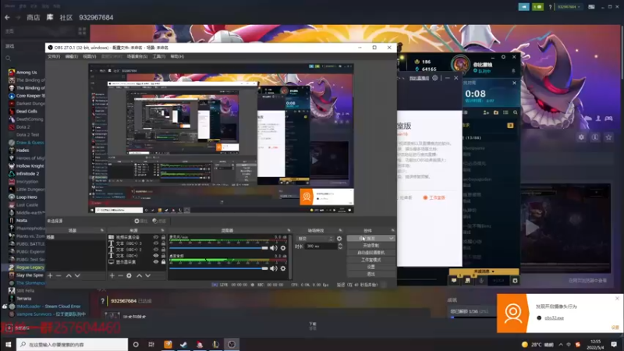This screenshot has width=624, height=351.
Task: Open the Windows system tray overflow chevron
Action: pyautogui.click(x=561, y=345)
